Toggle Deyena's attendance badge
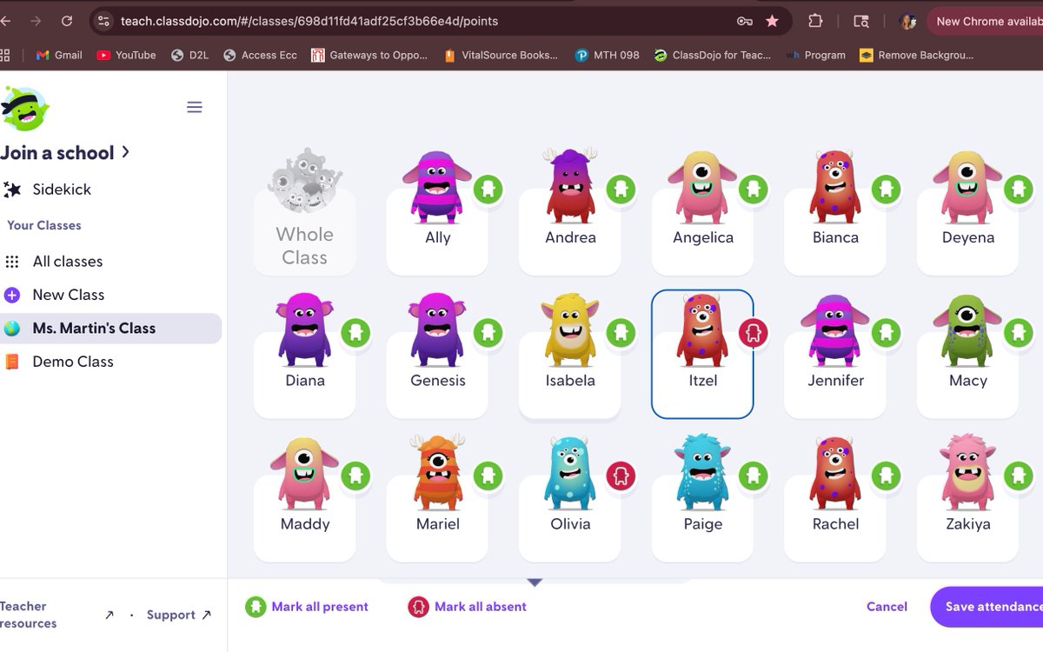1043x652 pixels. click(1019, 190)
